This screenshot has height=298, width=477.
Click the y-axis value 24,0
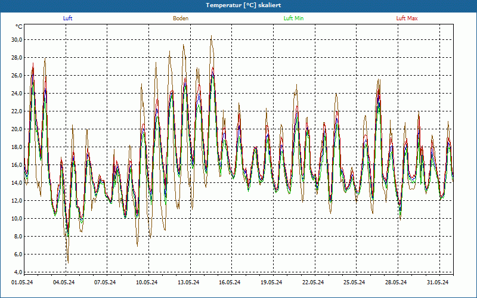tap(17, 94)
